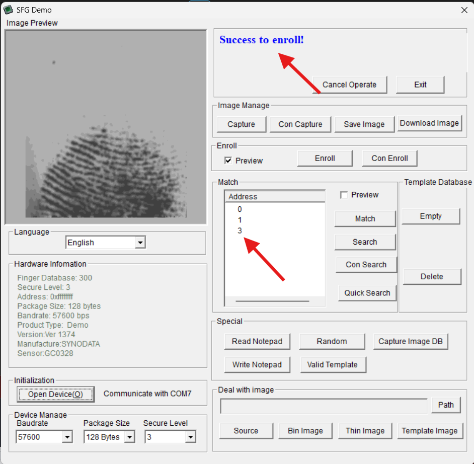Viewport: 474px width, 464px height.
Task: Click the Quick Search button
Action: tap(367, 293)
